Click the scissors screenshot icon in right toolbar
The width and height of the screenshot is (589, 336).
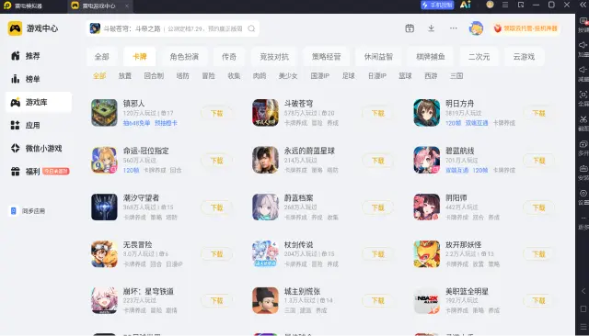[x=583, y=119]
